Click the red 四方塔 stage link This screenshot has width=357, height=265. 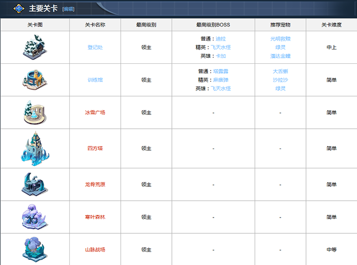coord(95,149)
